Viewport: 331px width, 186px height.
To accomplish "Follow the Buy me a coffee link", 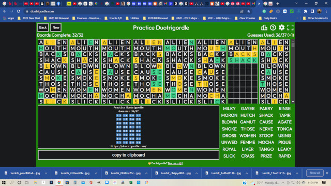I will coord(175,163).
